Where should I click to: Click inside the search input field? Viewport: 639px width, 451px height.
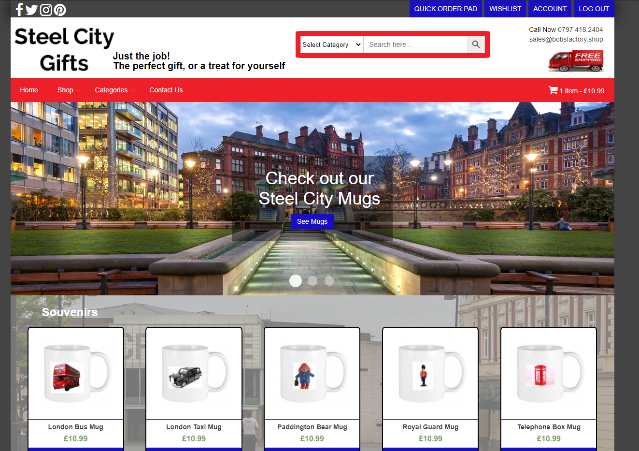pos(415,44)
